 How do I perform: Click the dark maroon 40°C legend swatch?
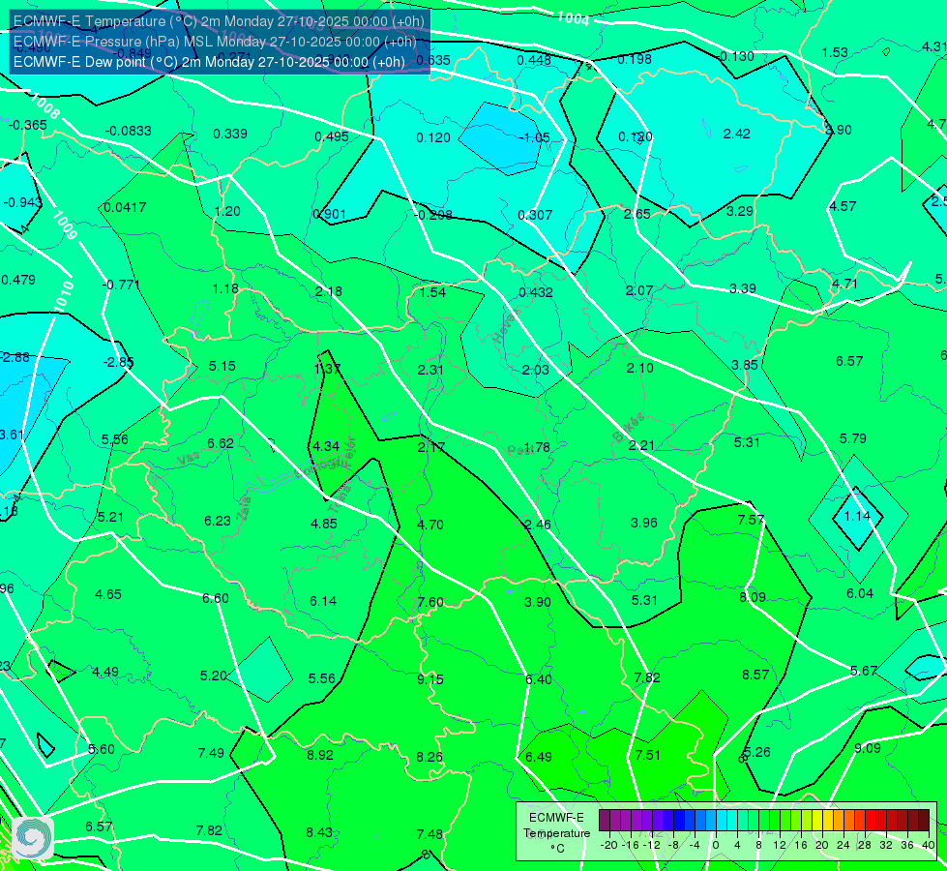(924, 821)
